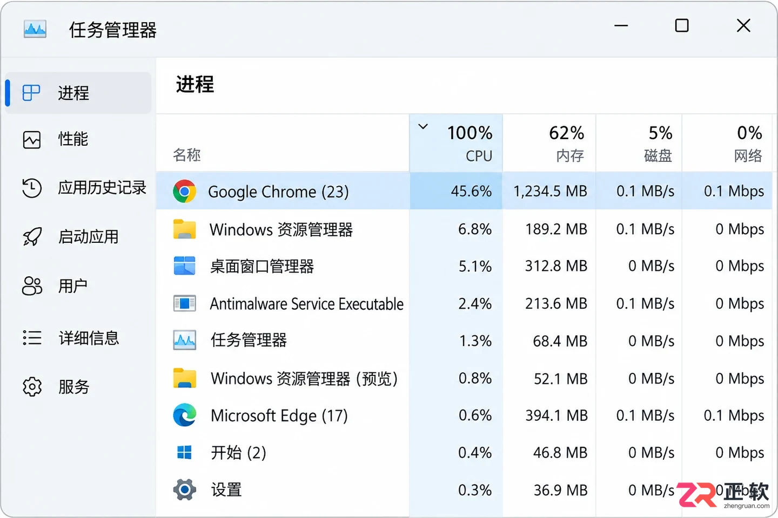Click the 开始 Windows logo icon
The height and width of the screenshot is (518, 778).
[185, 452]
